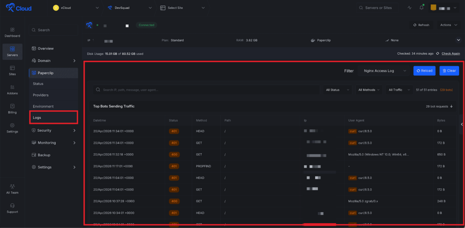Open the DevSquad server dropdown

click(130, 8)
